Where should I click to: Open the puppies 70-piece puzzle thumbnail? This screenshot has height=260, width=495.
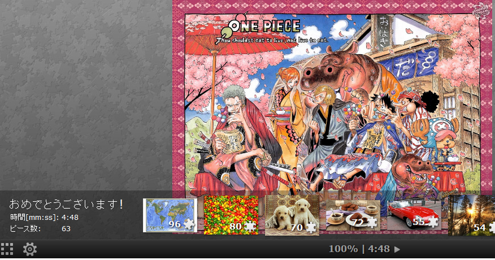pos(292,215)
